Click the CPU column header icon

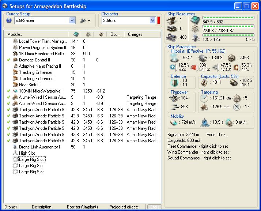(x=76, y=34)
